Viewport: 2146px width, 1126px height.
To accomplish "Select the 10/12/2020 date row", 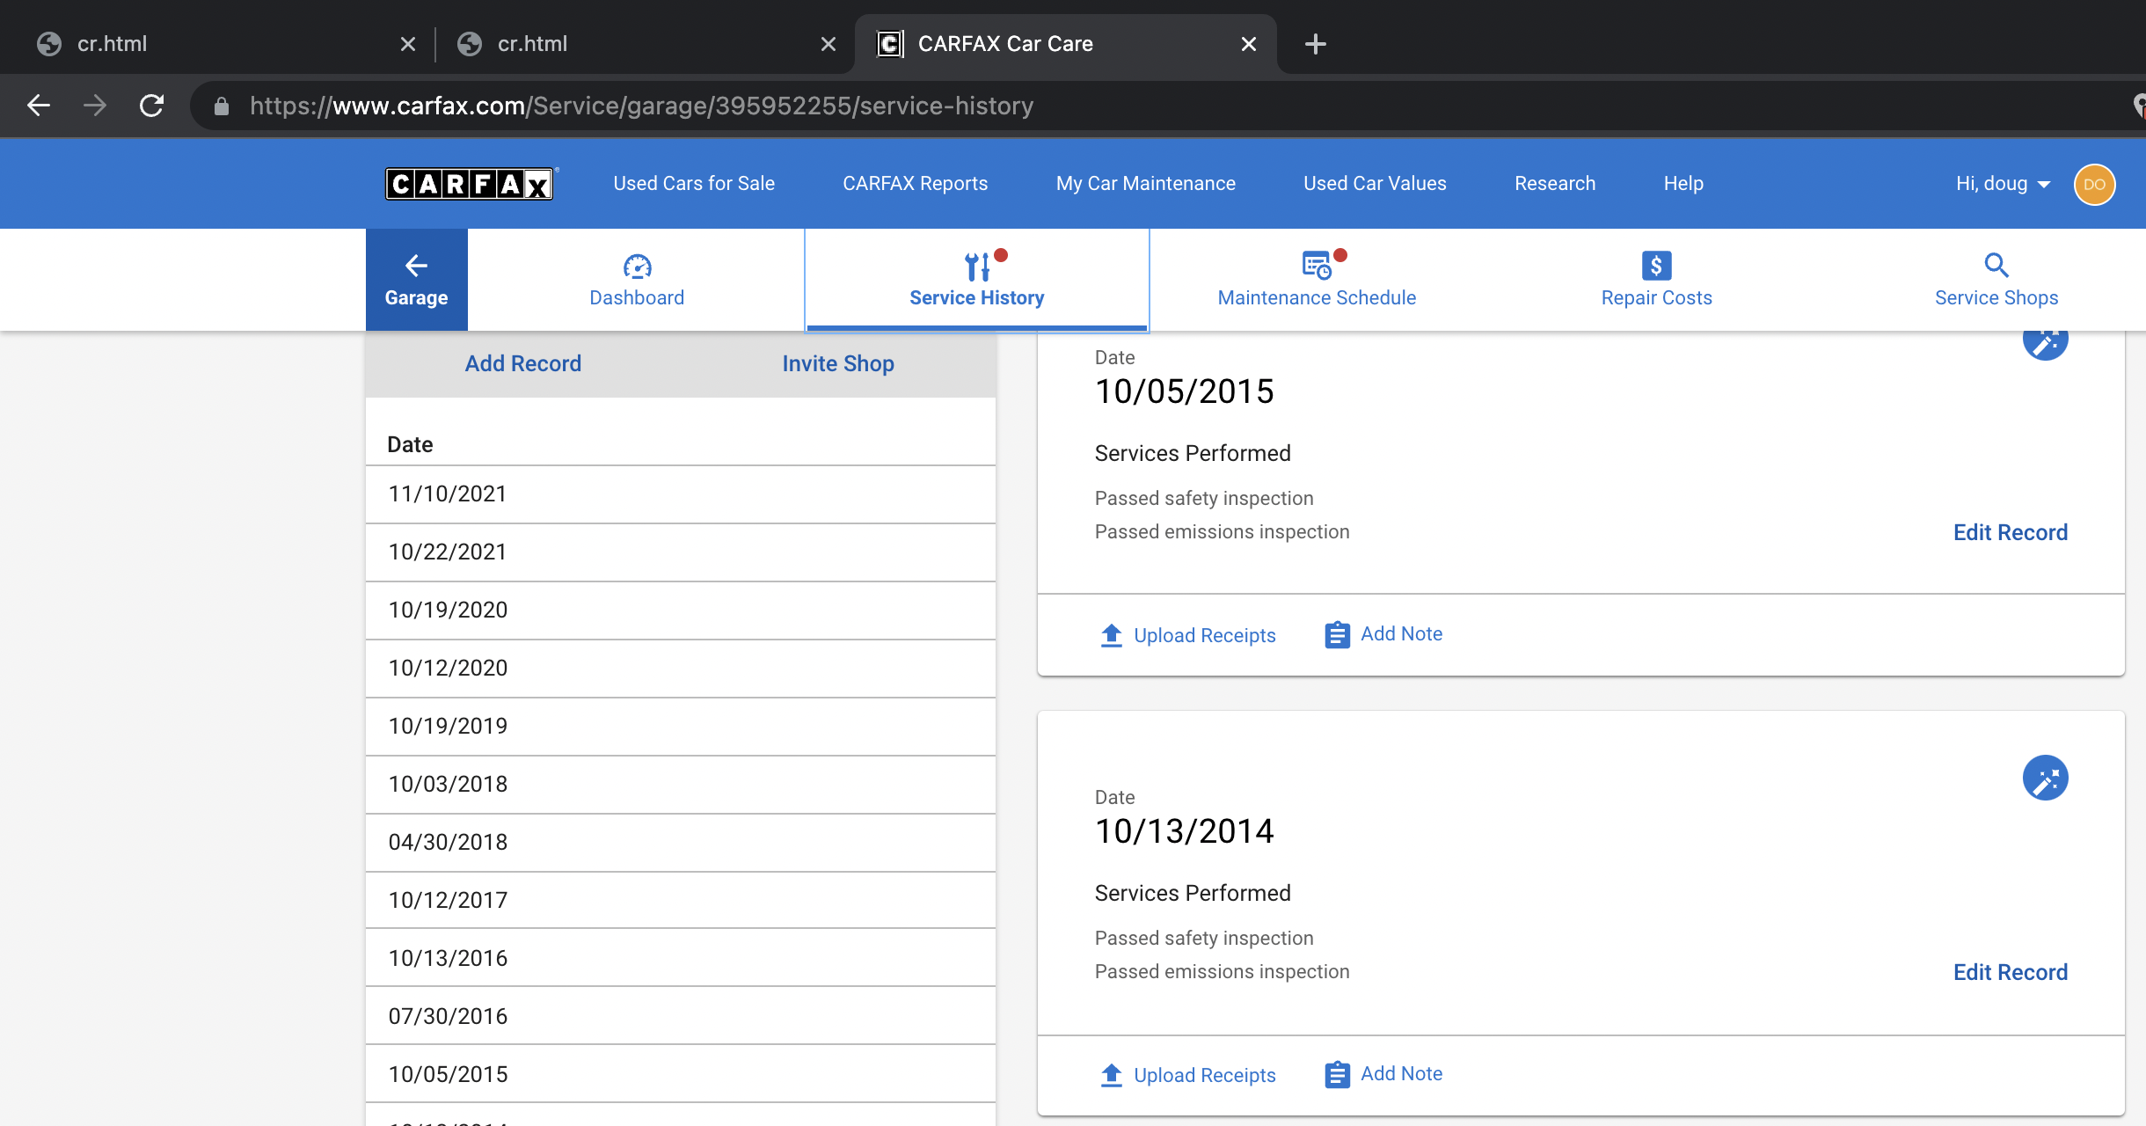I will tap(681, 669).
